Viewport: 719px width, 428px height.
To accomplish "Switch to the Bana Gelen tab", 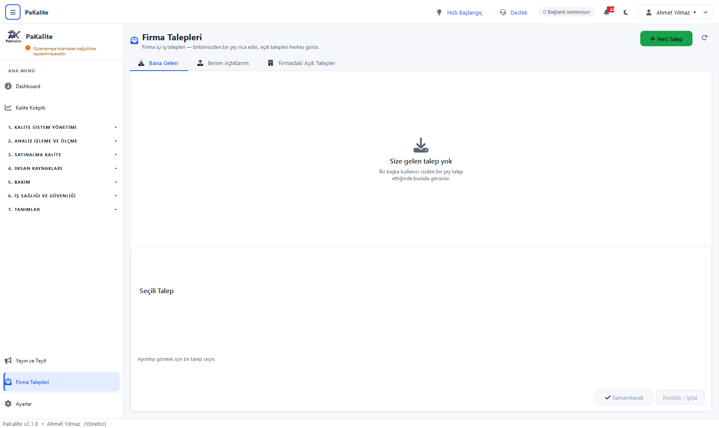I will 159,63.
